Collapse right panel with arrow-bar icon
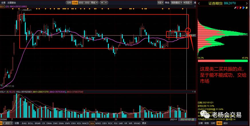Image resolution: width=250 pixels, height=126 pixels. 195,3
